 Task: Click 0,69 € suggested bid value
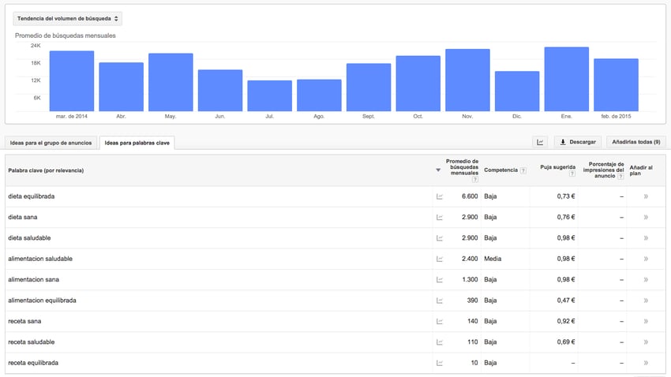[x=566, y=342]
